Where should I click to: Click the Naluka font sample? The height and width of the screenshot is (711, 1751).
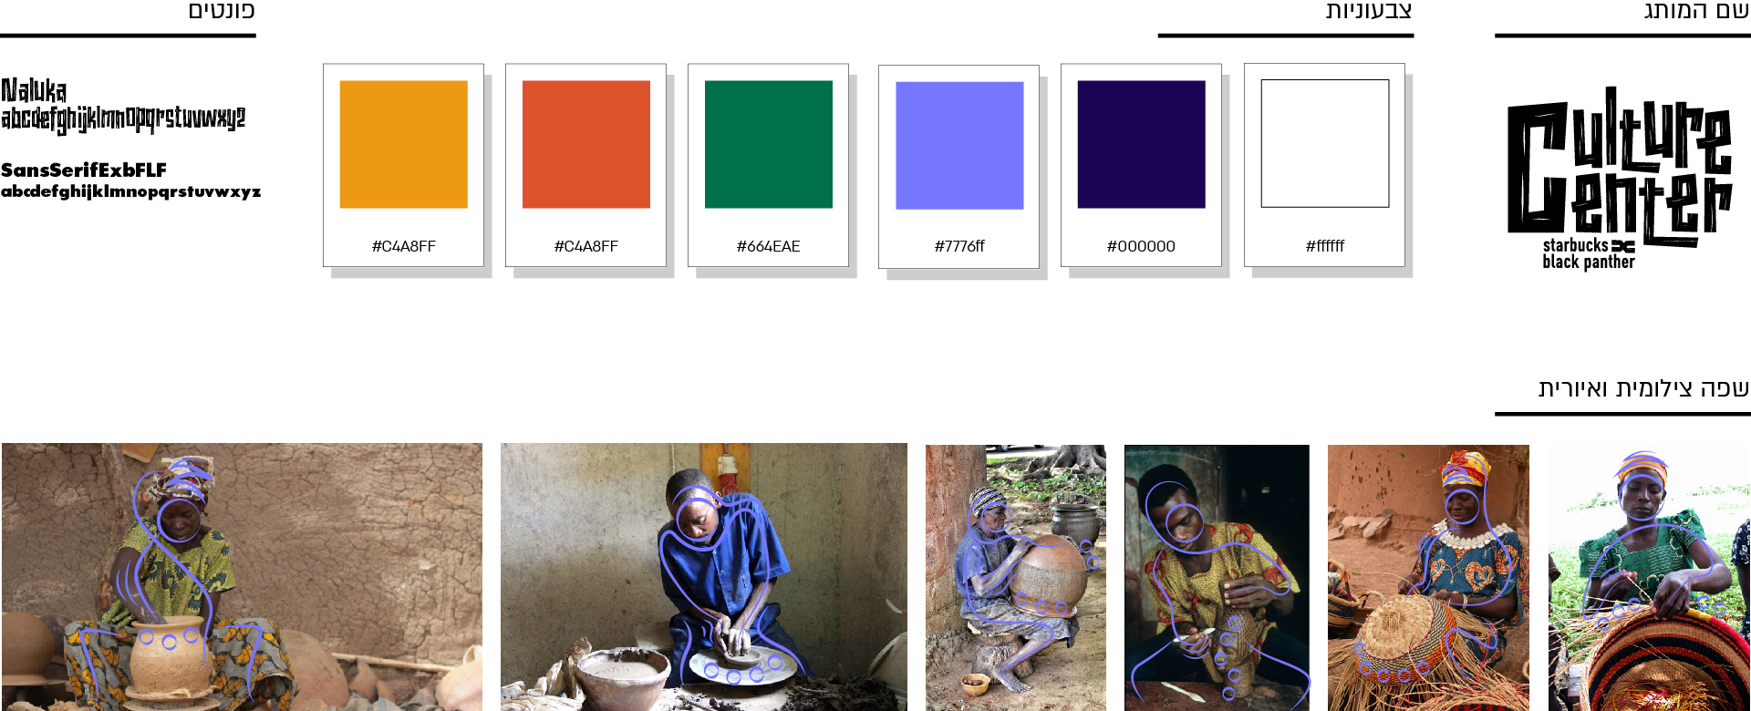(123, 106)
